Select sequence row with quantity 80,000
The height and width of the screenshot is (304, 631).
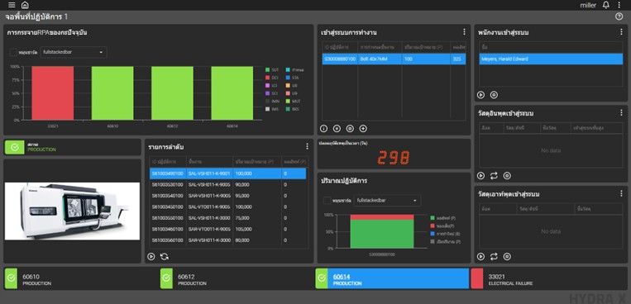pyautogui.click(x=227, y=240)
